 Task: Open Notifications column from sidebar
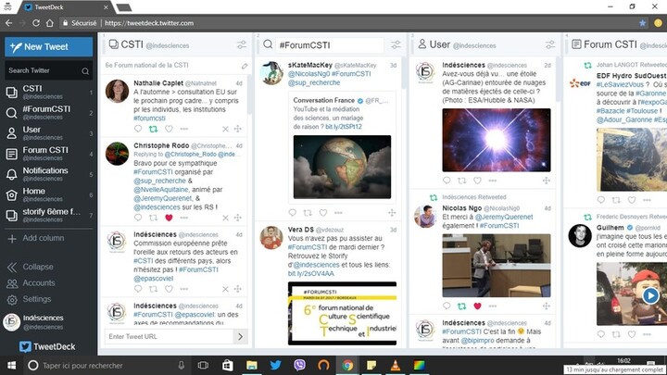48,173
